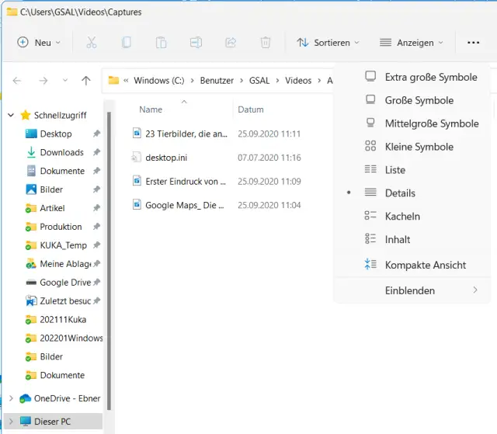Viewport: 497px width, 434px height.
Task: Click the Videos breadcrumb in address bar
Action: pos(298,81)
